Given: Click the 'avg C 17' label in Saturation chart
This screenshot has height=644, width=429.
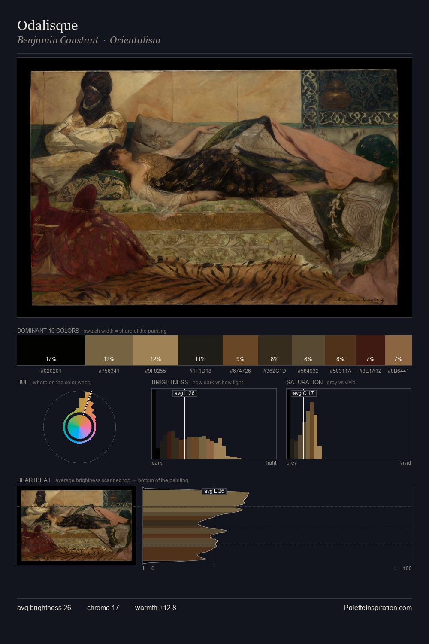Looking at the screenshot, I should coord(303,393).
